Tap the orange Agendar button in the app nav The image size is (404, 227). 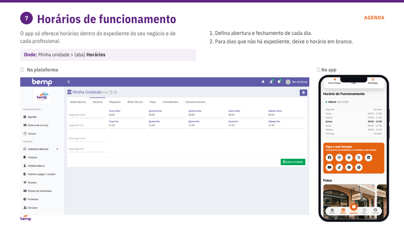(x=353, y=208)
